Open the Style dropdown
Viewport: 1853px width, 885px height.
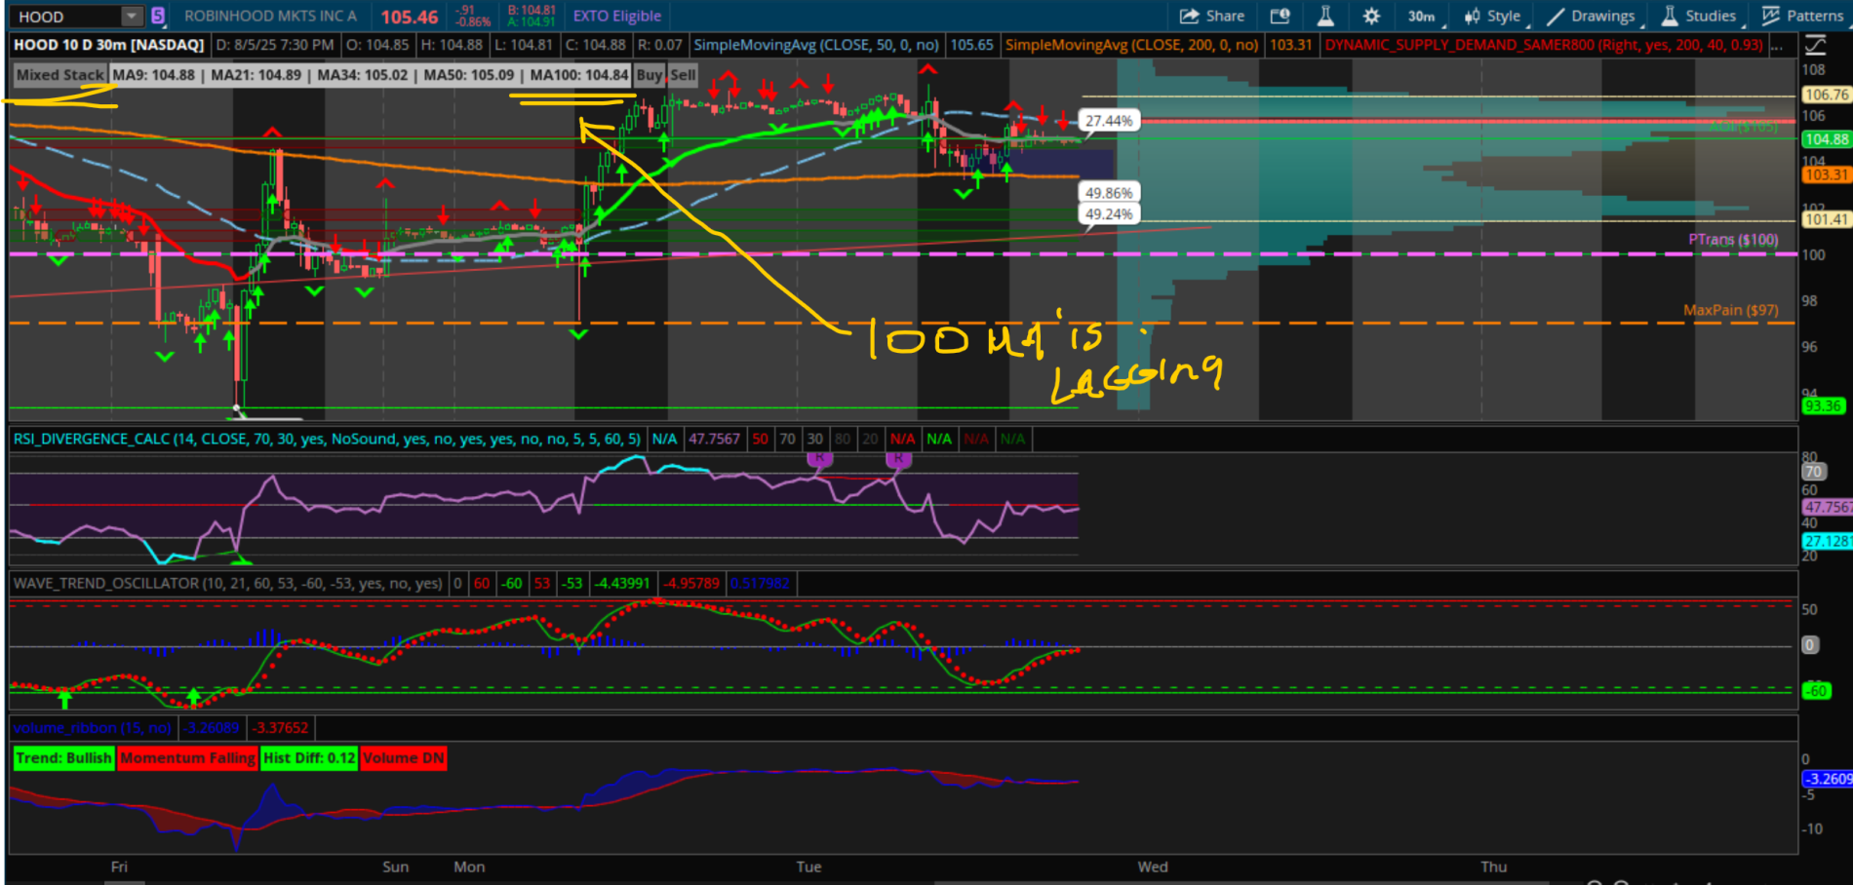(x=1492, y=16)
